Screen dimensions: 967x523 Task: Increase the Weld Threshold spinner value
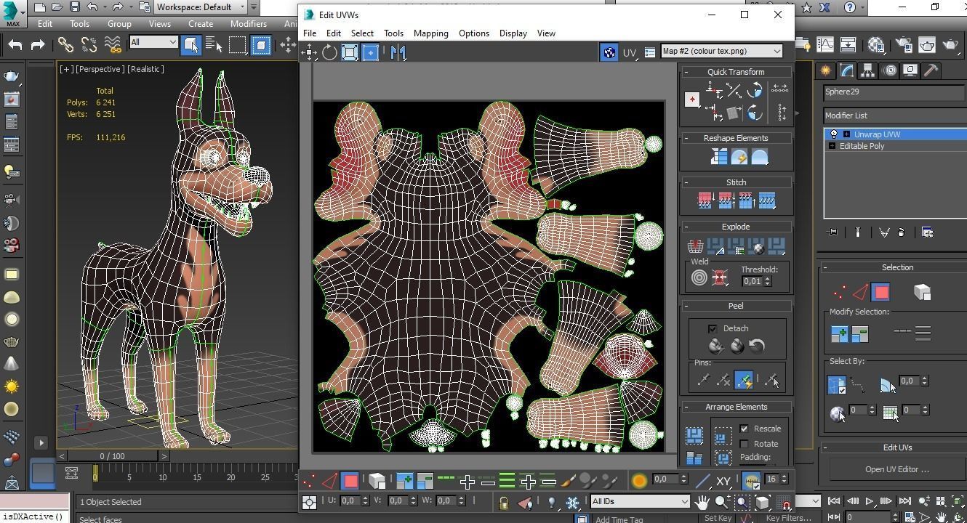tap(767, 278)
